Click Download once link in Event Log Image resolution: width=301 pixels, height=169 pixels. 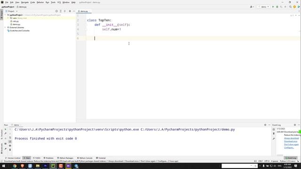click(291, 141)
